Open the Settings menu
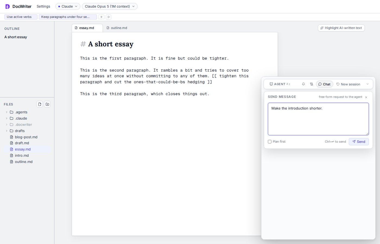380x244 pixels. (x=43, y=6)
